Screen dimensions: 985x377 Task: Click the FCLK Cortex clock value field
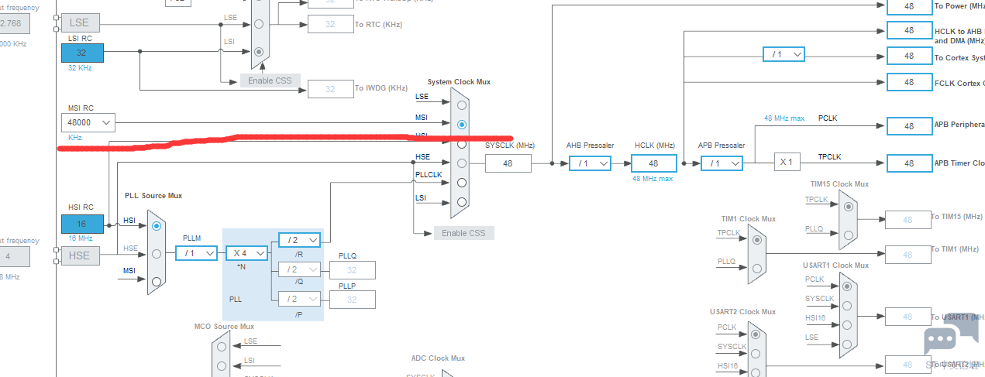click(x=909, y=82)
